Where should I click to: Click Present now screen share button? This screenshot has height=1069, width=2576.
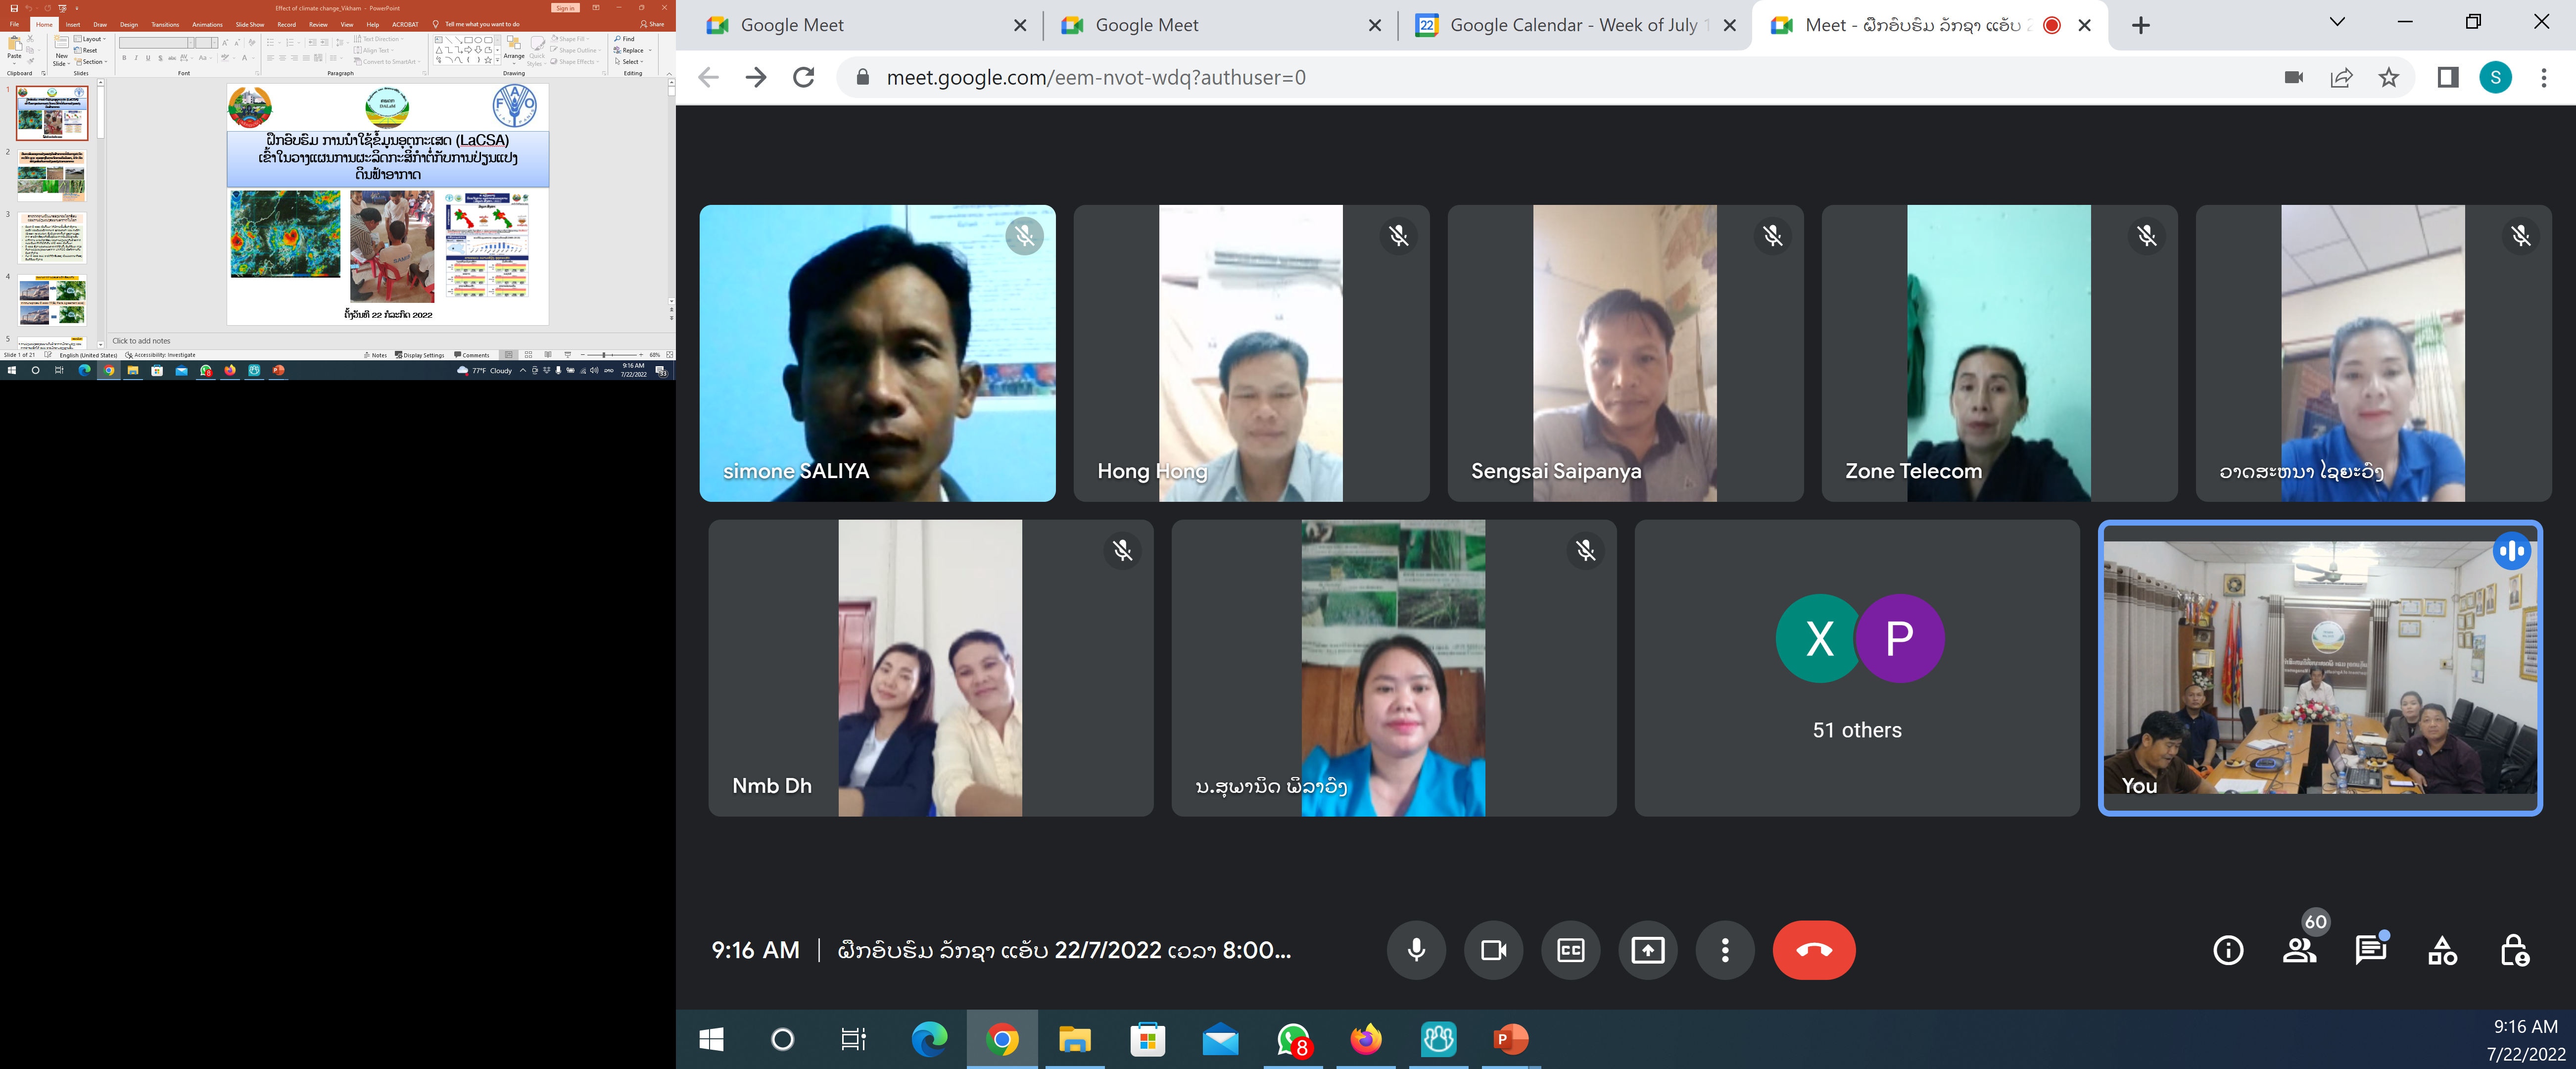point(1648,950)
